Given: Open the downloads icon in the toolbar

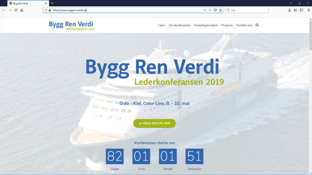Looking at the screenshot, I should click(x=290, y=10).
